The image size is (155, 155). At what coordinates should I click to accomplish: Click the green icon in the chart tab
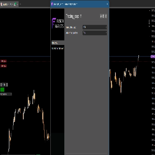coord(15,5)
